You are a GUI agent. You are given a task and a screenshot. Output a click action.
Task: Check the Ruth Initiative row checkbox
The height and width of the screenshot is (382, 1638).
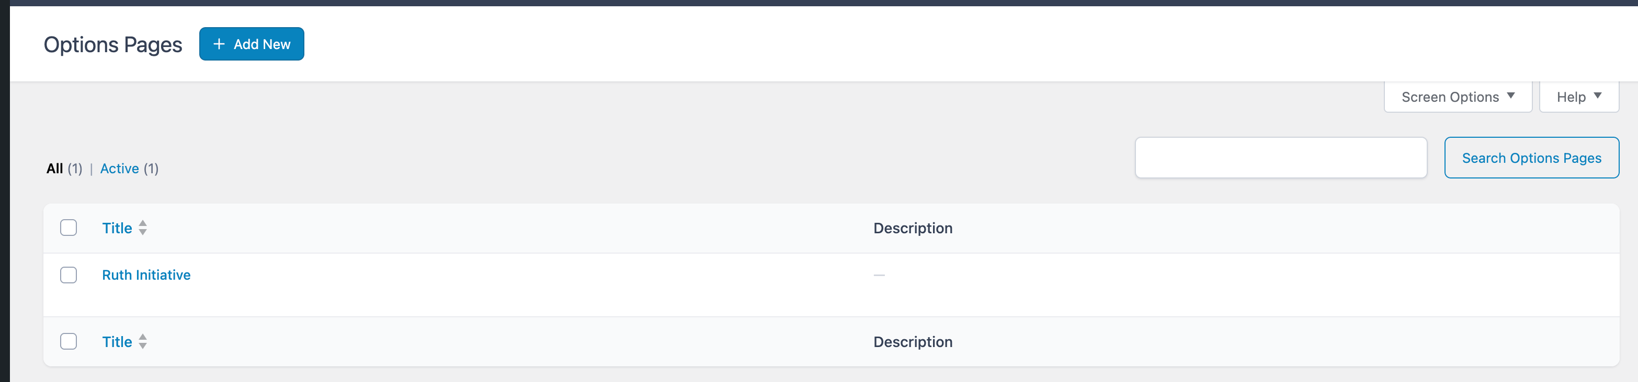coord(69,275)
